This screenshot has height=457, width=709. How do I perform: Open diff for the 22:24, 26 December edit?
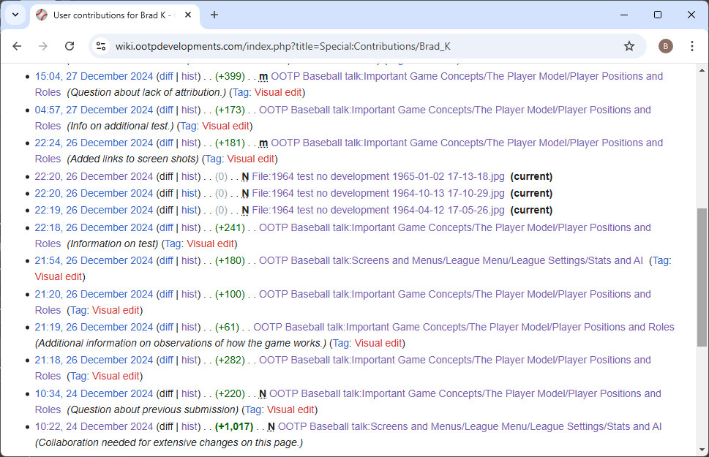(166, 143)
